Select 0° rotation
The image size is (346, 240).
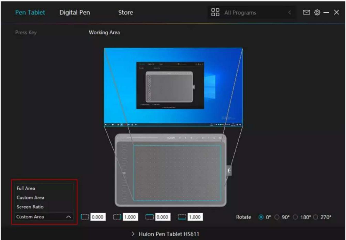pyautogui.click(x=261, y=217)
